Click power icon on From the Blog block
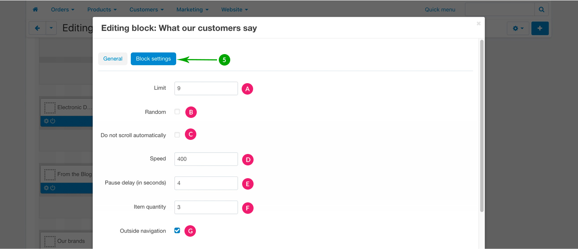This screenshot has height=249, width=578. tap(53, 188)
